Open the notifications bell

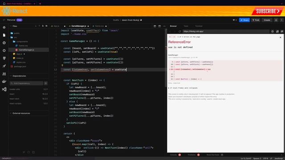click(276, 20)
